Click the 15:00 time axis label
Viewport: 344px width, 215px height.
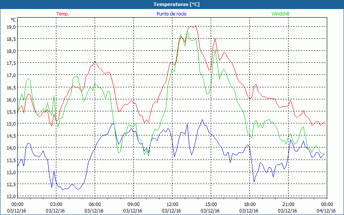(x=211, y=205)
